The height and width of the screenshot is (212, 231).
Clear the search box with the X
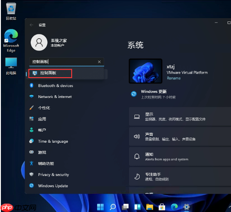pos(99,62)
